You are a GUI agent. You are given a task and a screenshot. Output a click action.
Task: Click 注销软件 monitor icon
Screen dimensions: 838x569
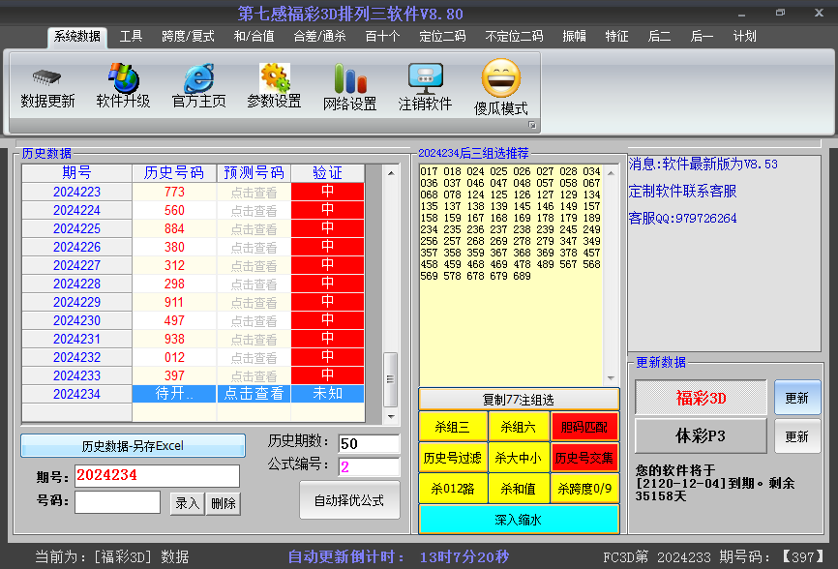click(x=426, y=78)
